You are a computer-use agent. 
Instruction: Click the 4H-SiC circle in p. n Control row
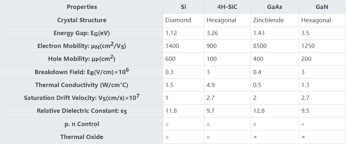tap(208, 124)
